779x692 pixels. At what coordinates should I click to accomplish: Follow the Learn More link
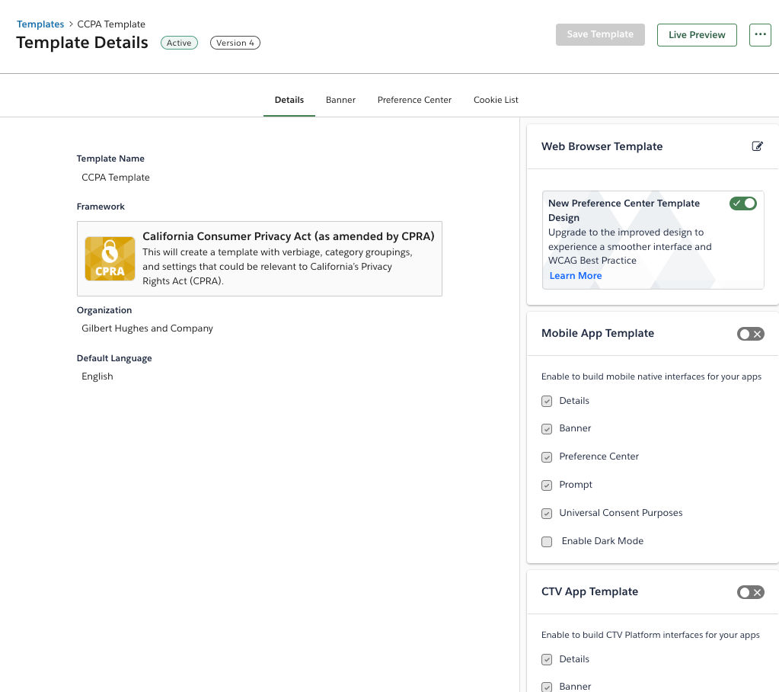coord(576,276)
